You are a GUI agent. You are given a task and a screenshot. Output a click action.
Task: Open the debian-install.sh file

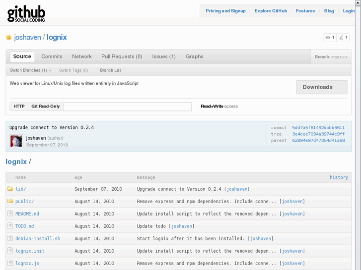[x=38, y=238]
